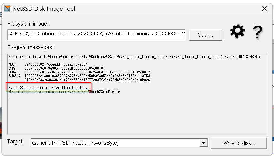Expand the Target drive dropdown arrow
Screen dimensions: 274x157
point(203,143)
